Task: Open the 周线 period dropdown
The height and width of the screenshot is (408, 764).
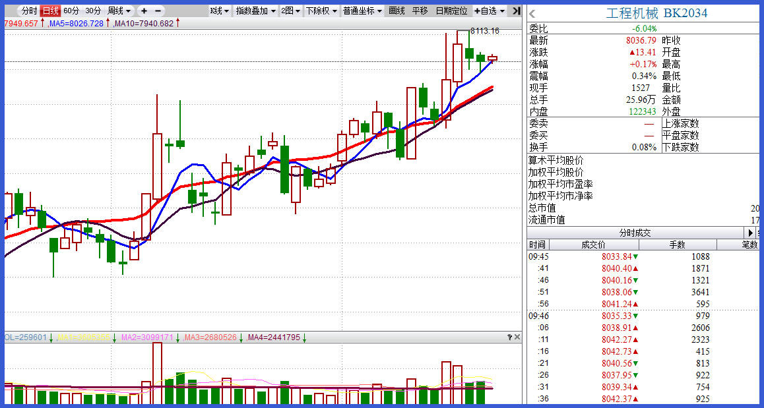Action: pyautogui.click(x=119, y=11)
